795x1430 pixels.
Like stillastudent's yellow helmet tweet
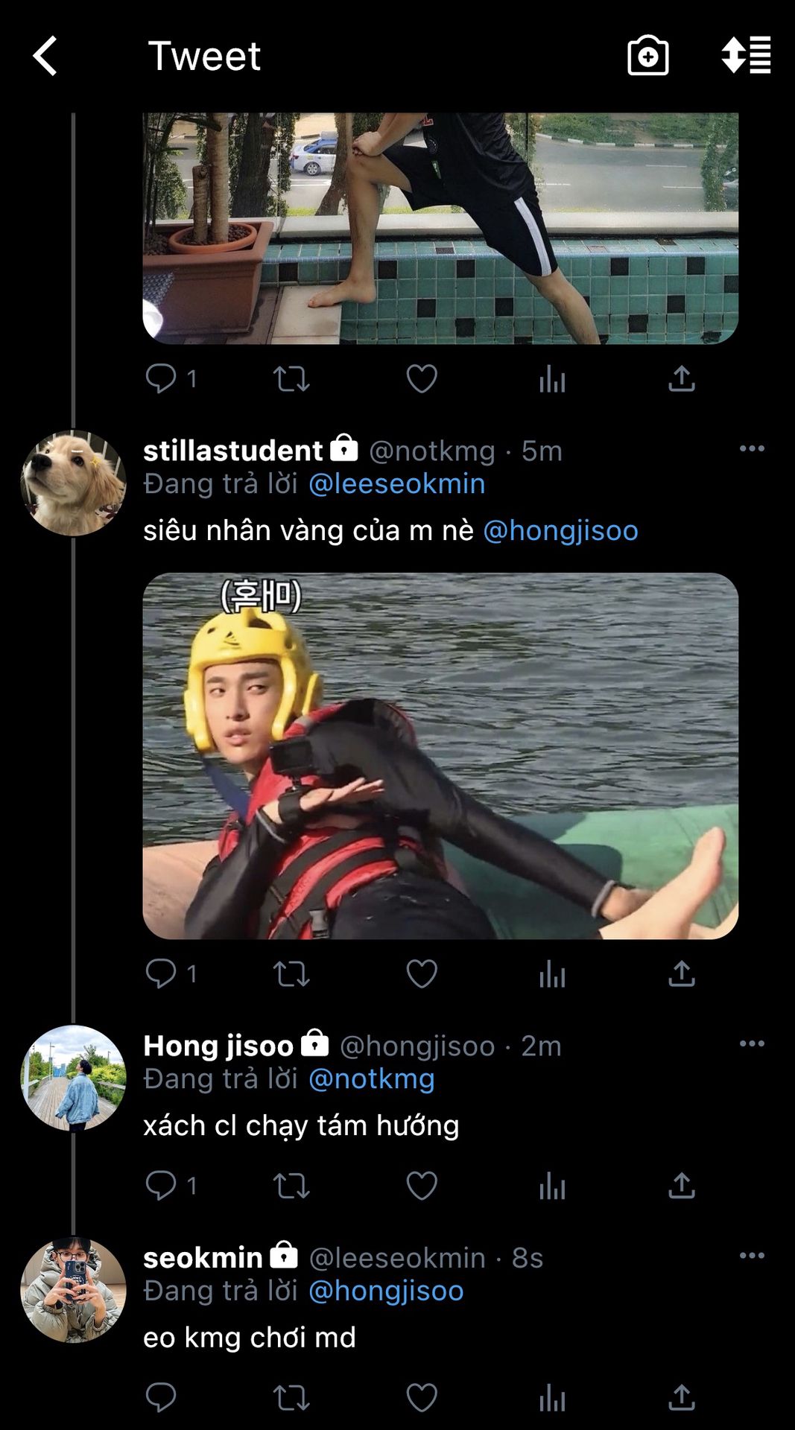click(422, 973)
